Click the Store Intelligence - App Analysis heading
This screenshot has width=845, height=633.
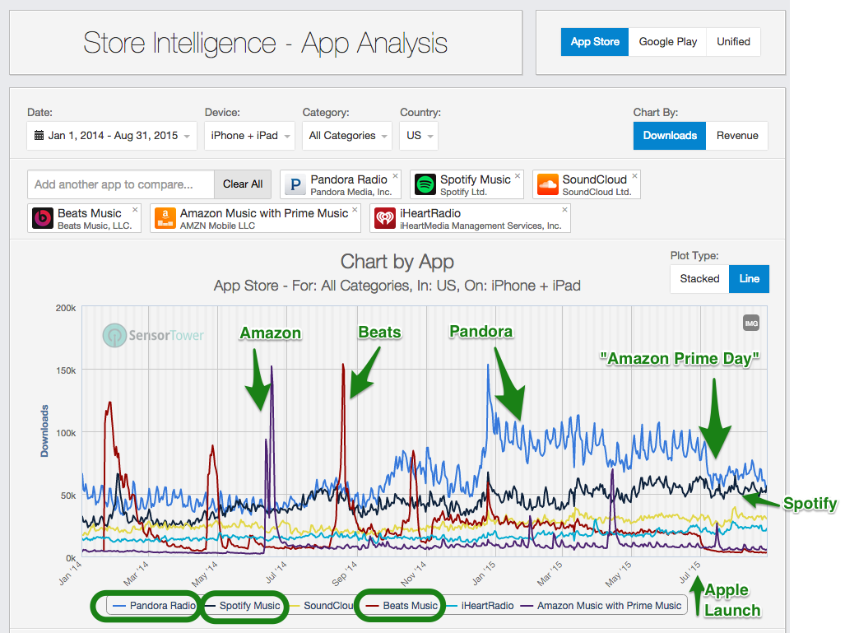pos(265,43)
